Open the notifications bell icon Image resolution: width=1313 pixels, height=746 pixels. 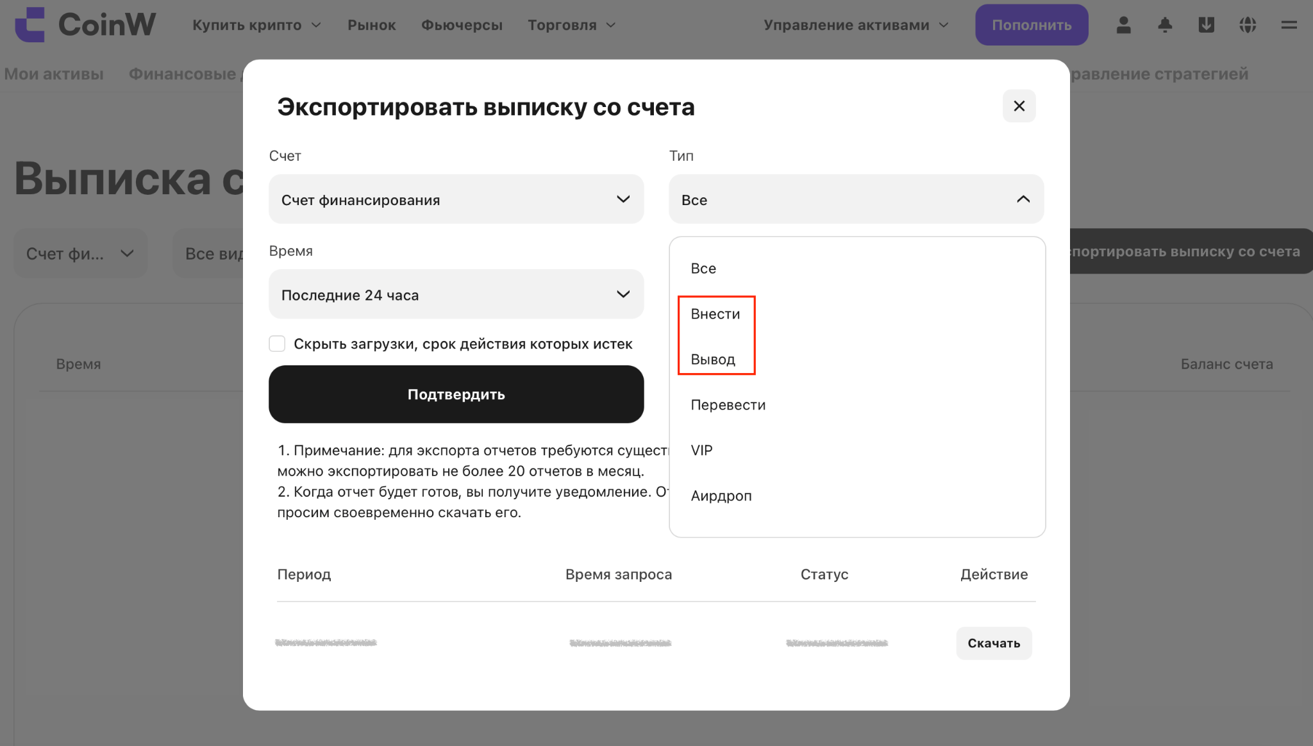tap(1165, 25)
